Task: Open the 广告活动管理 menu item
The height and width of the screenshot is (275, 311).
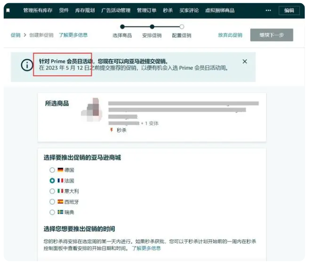Action: click(115, 11)
